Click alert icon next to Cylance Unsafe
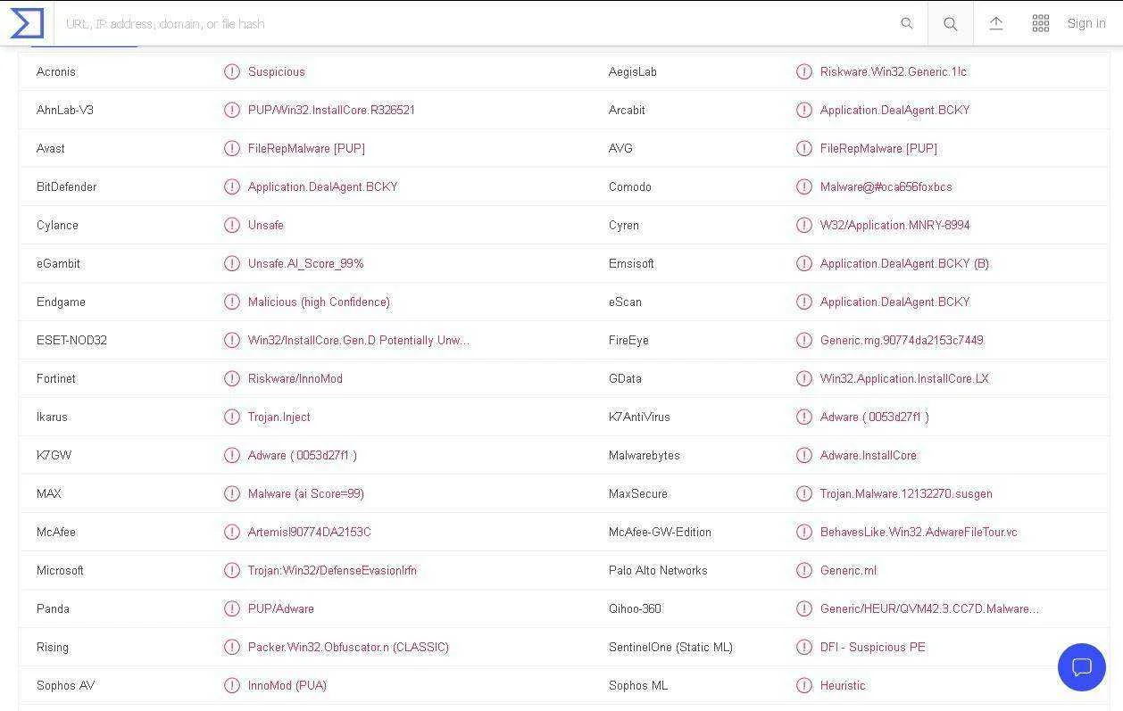This screenshot has width=1123, height=711. [232, 225]
